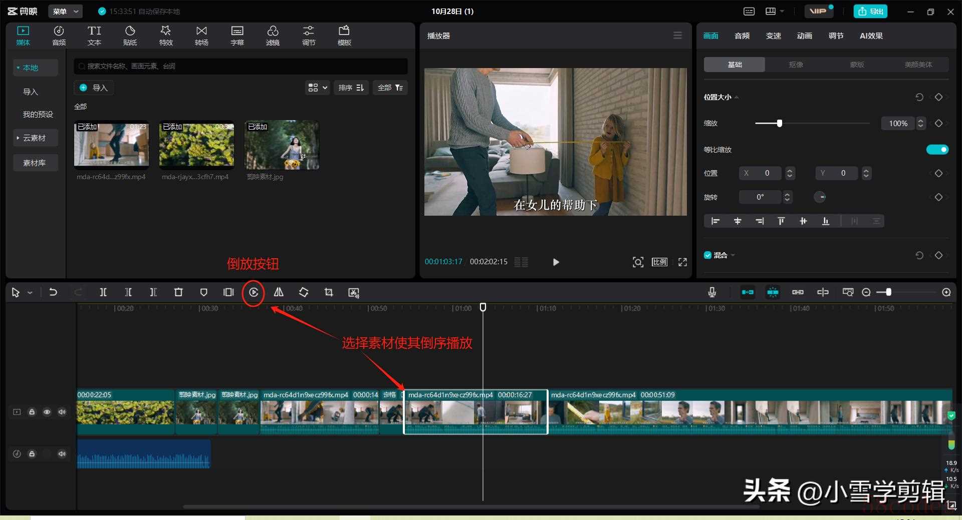Image resolution: width=962 pixels, height=520 pixels.
Task: Click the reverse playback button in toolbar
Action: [254, 292]
